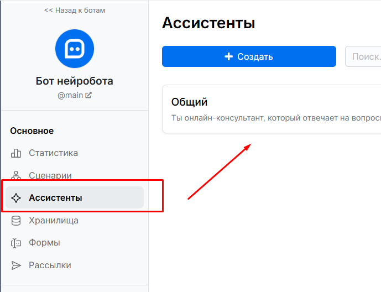The width and height of the screenshot is (381, 292).
Task: Click the Хранилища database icon
Action: coord(16,221)
